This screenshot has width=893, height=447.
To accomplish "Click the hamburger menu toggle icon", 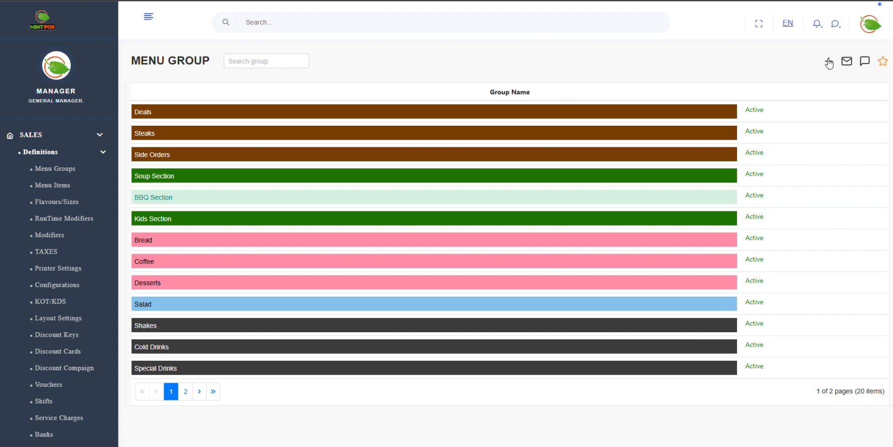I will click(148, 17).
